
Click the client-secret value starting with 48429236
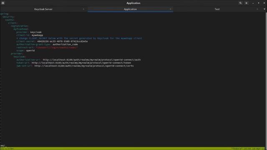(x=62, y=41)
